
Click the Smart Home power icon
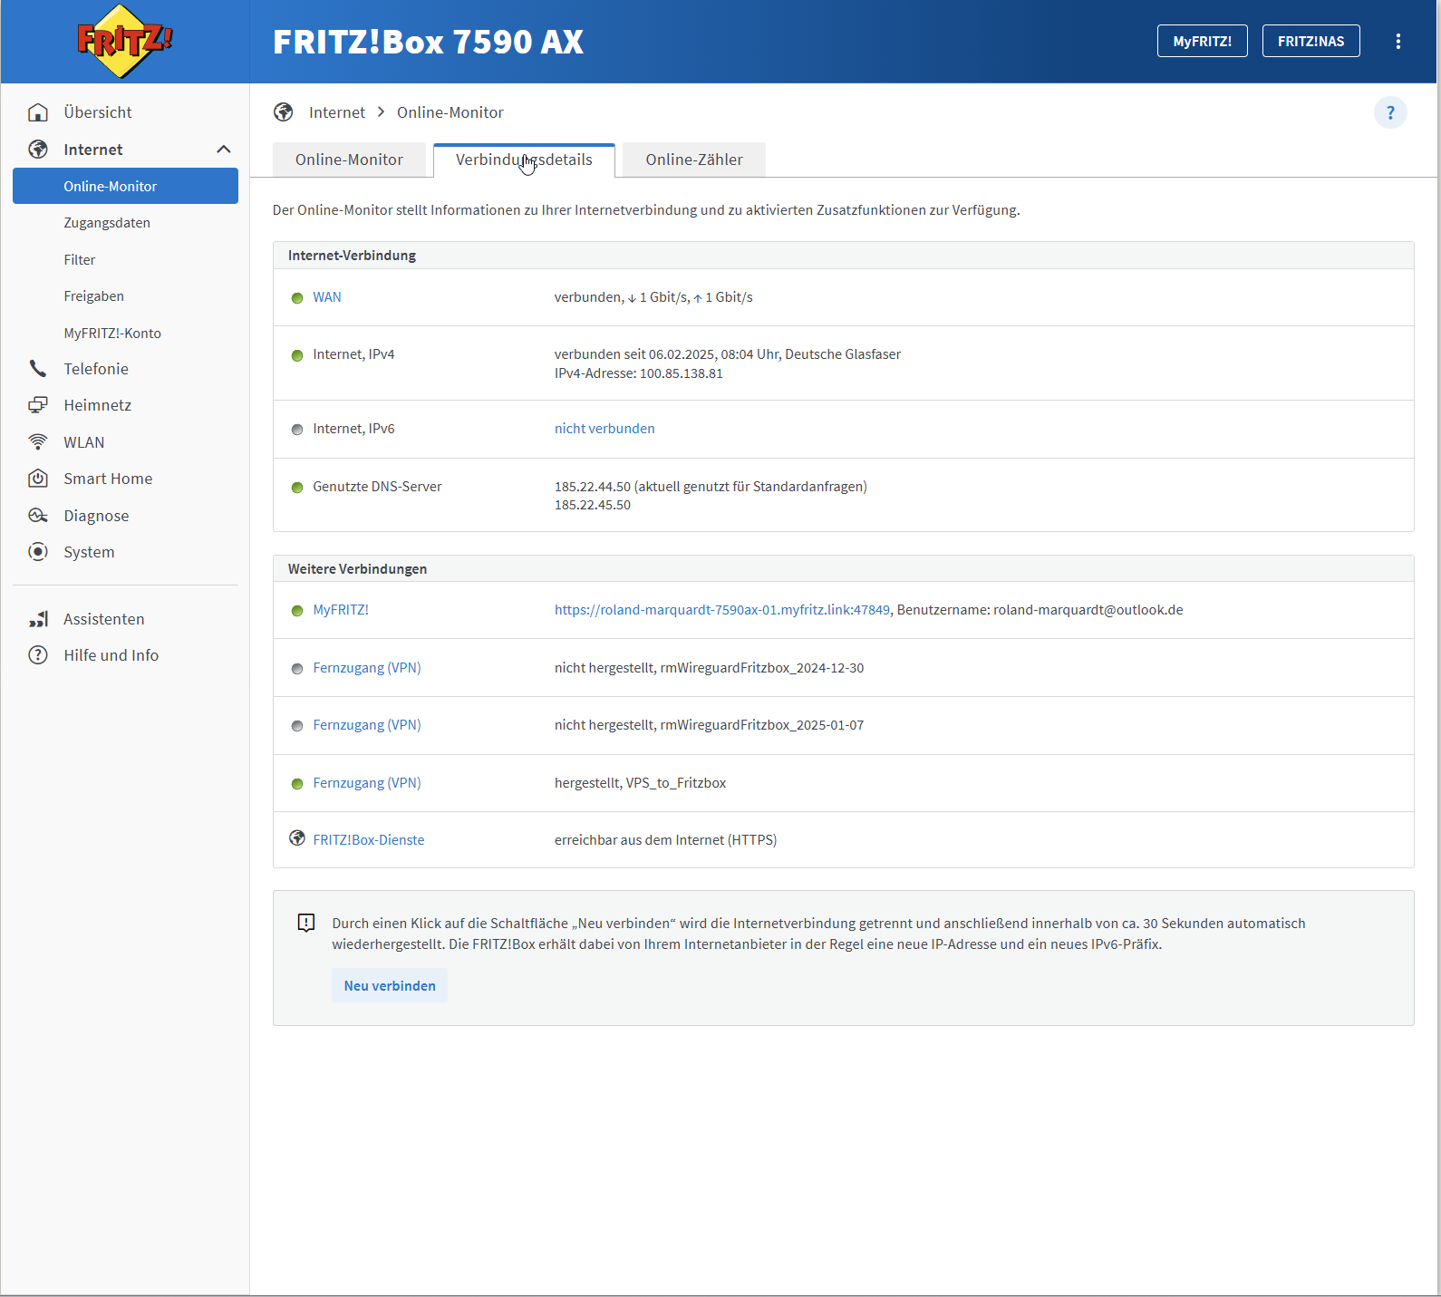point(38,479)
